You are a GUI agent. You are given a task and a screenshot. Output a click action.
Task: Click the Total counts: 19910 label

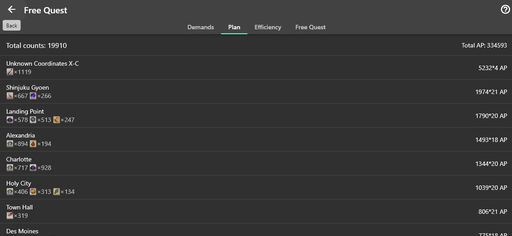36,45
